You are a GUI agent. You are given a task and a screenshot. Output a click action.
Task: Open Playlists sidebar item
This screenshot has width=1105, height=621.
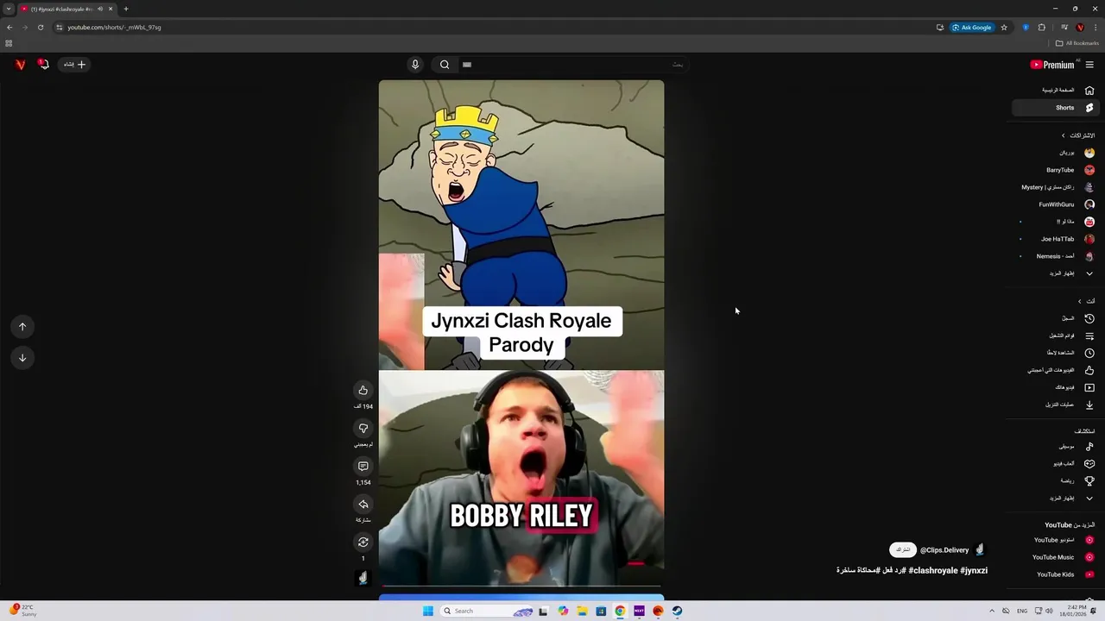pyautogui.click(x=1055, y=336)
